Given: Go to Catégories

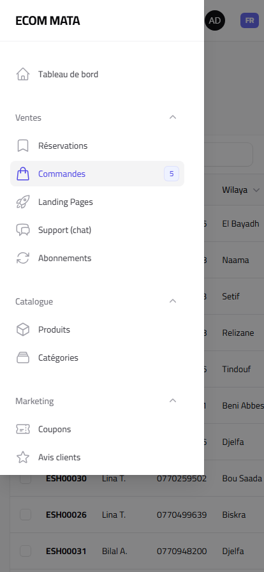Looking at the screenshot, I should [x=97, y=357].
